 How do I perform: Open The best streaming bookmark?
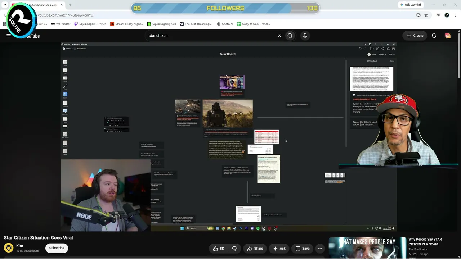(x=196, y=24)
